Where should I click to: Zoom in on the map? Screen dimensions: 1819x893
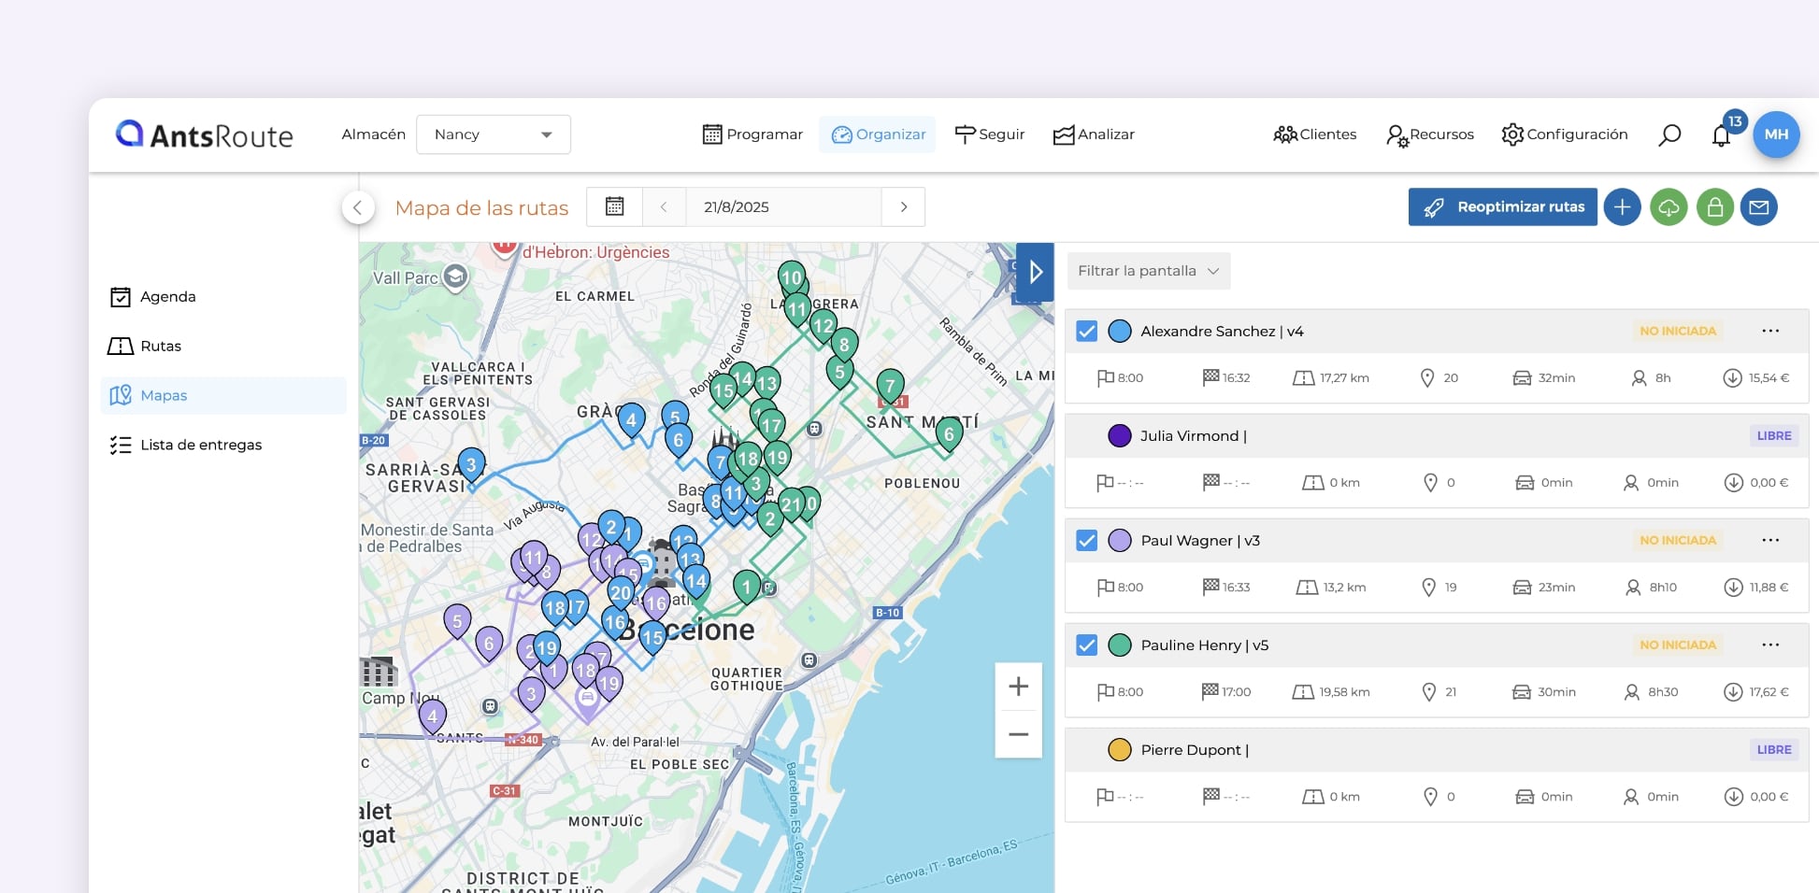point(1018,687)
